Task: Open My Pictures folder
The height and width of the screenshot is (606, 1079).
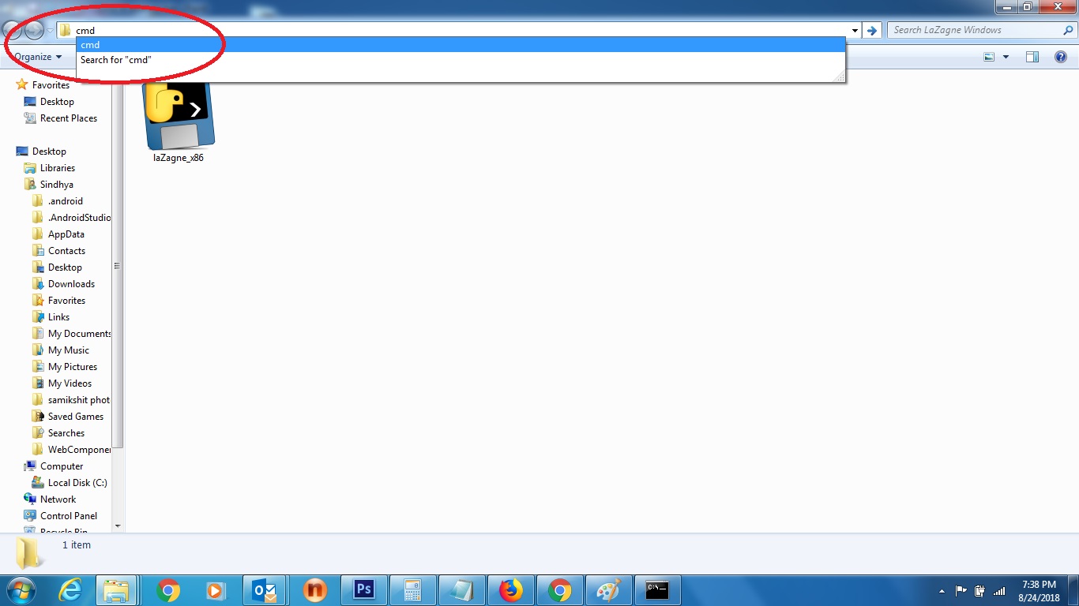Action: (72, 367)
